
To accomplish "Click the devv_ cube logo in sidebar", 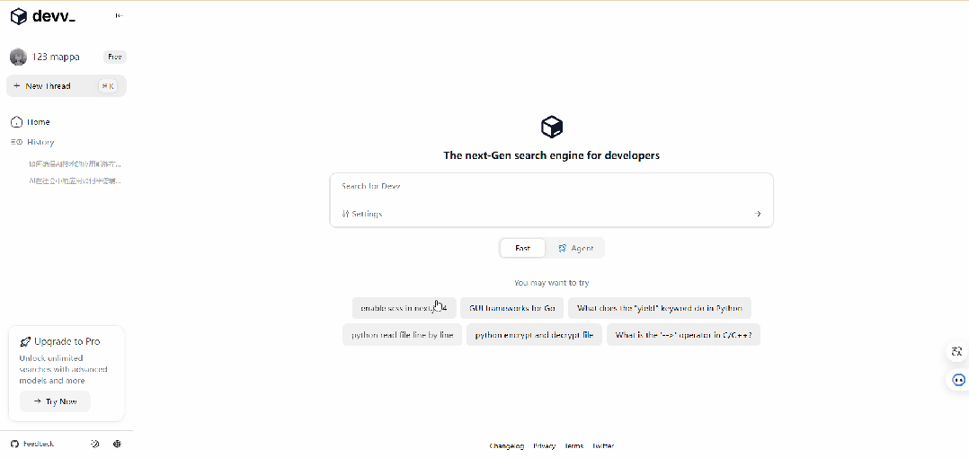I will click(18, 16).
